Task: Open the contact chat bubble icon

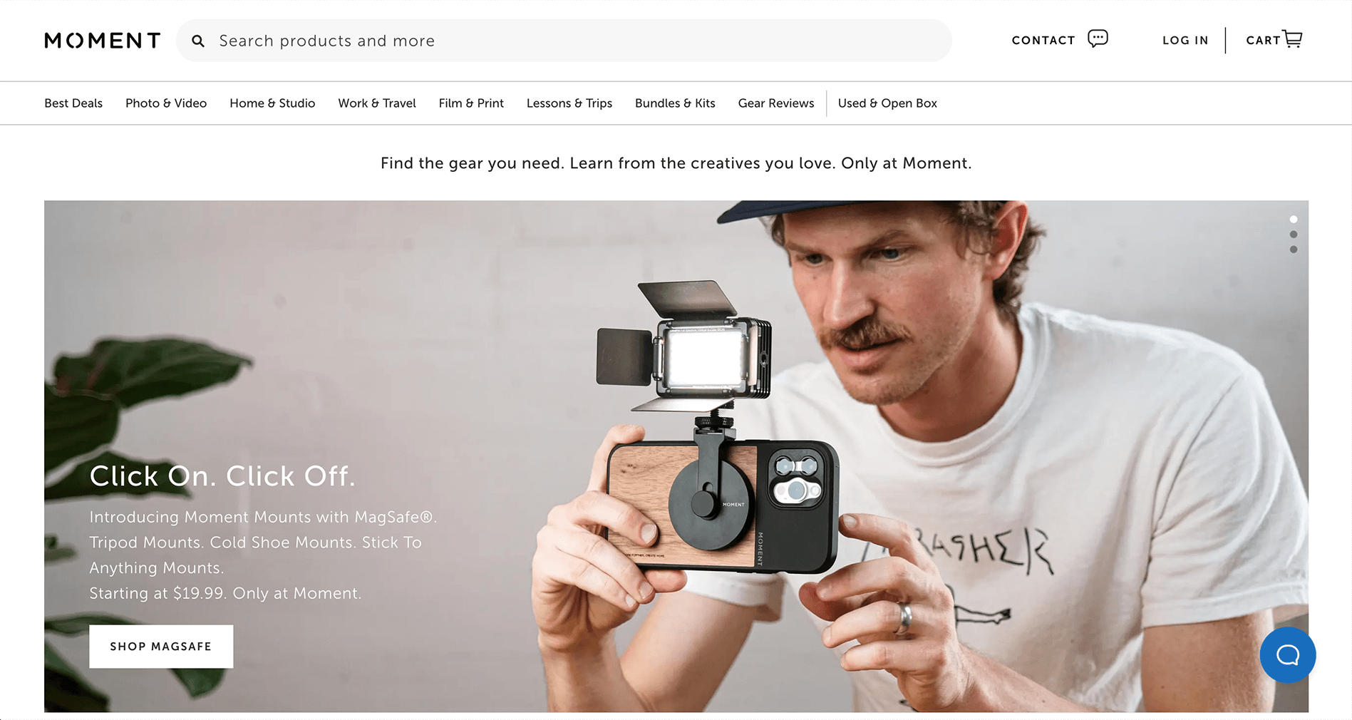Action: [1098, 38]
